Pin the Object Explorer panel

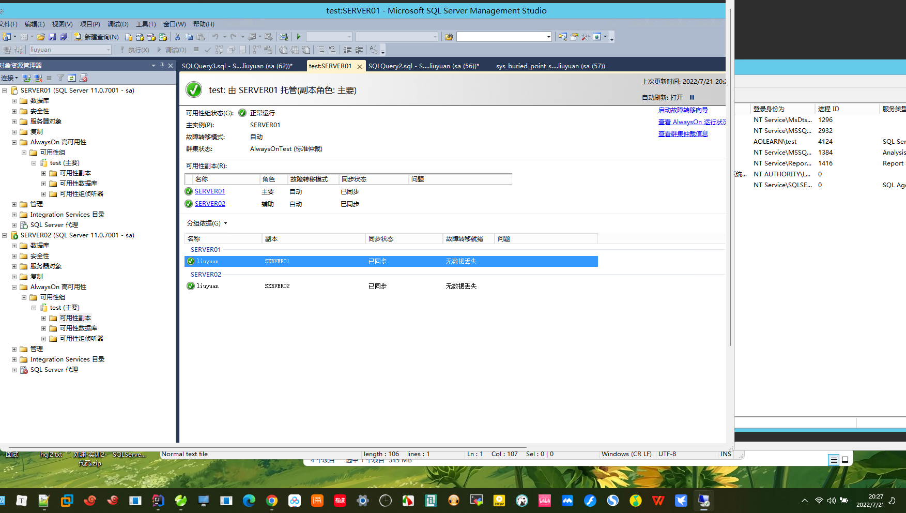[162, 66]
